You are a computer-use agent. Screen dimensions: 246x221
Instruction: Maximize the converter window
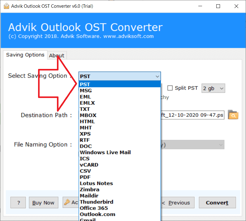(218, 6)
